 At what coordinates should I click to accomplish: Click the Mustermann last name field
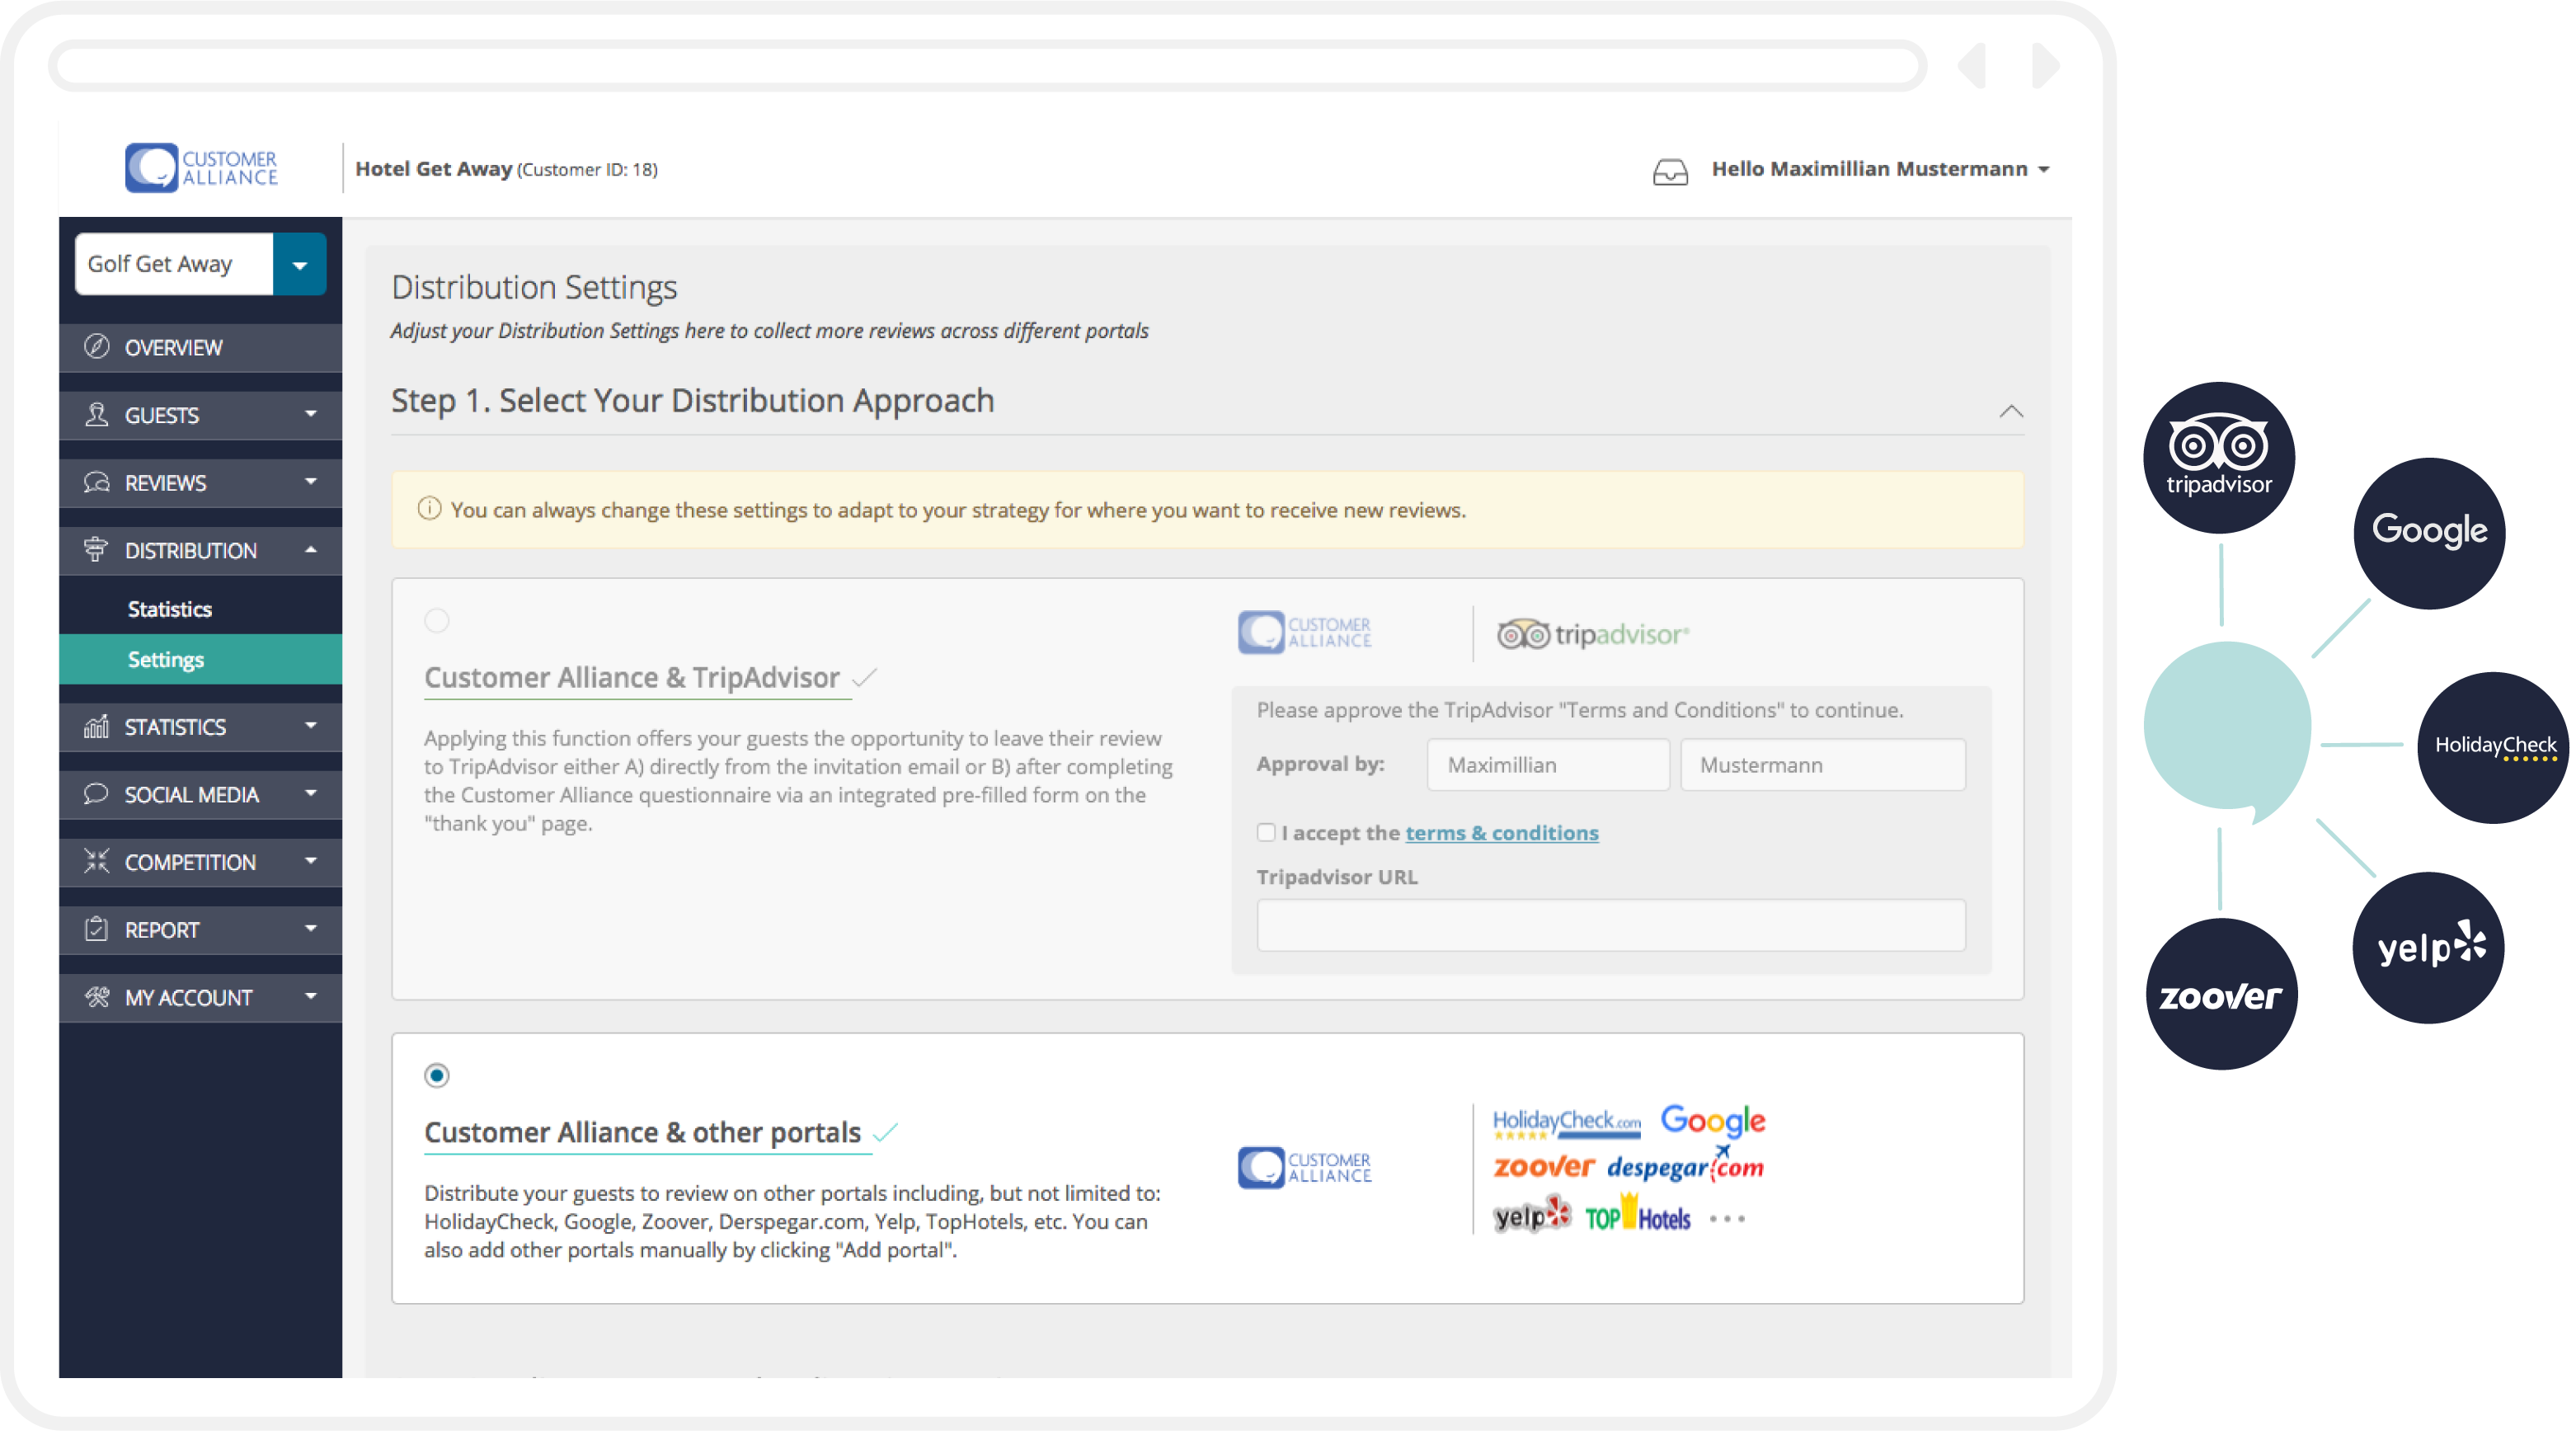coord(1823,765)
